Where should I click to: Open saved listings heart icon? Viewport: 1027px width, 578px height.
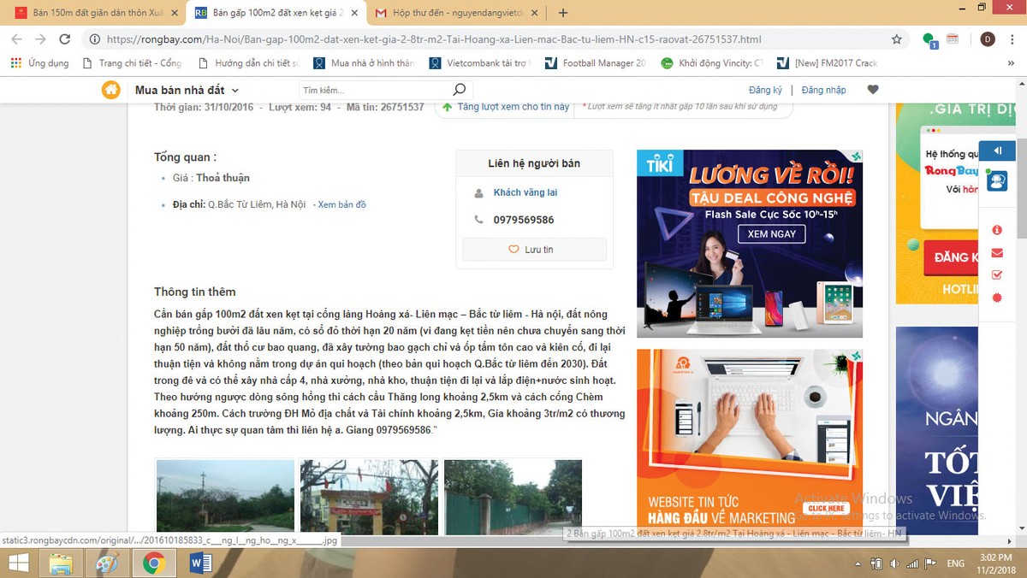point(873,90)
